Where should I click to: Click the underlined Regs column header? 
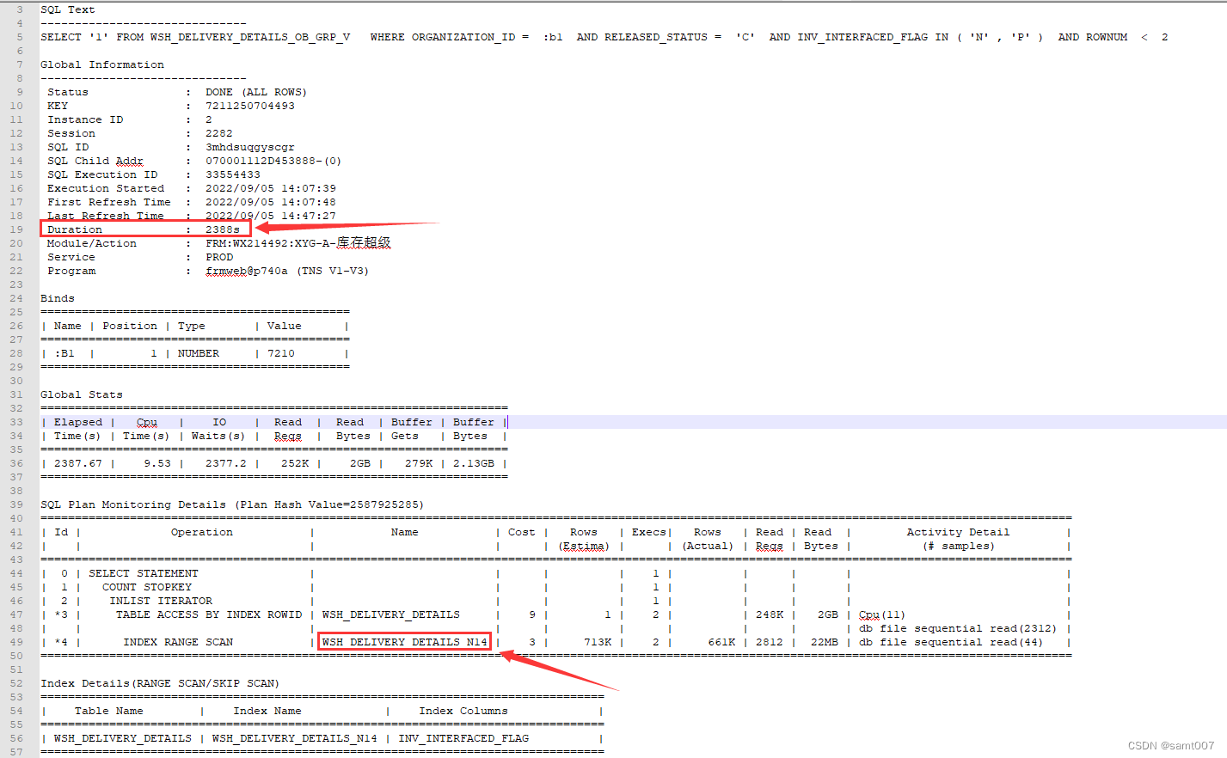(287, 436)
